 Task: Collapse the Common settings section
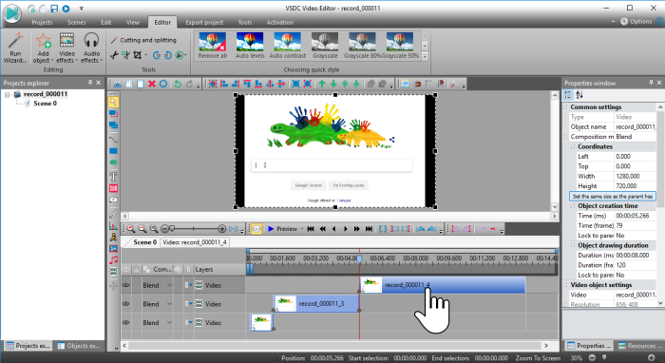566,107
